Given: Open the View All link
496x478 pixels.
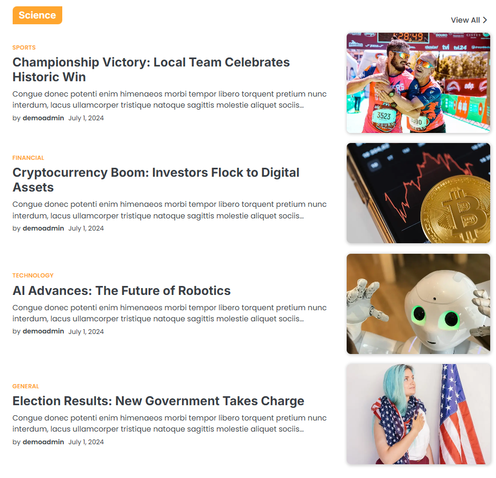Looking at the screenshot, I should (x=469, y=20).
